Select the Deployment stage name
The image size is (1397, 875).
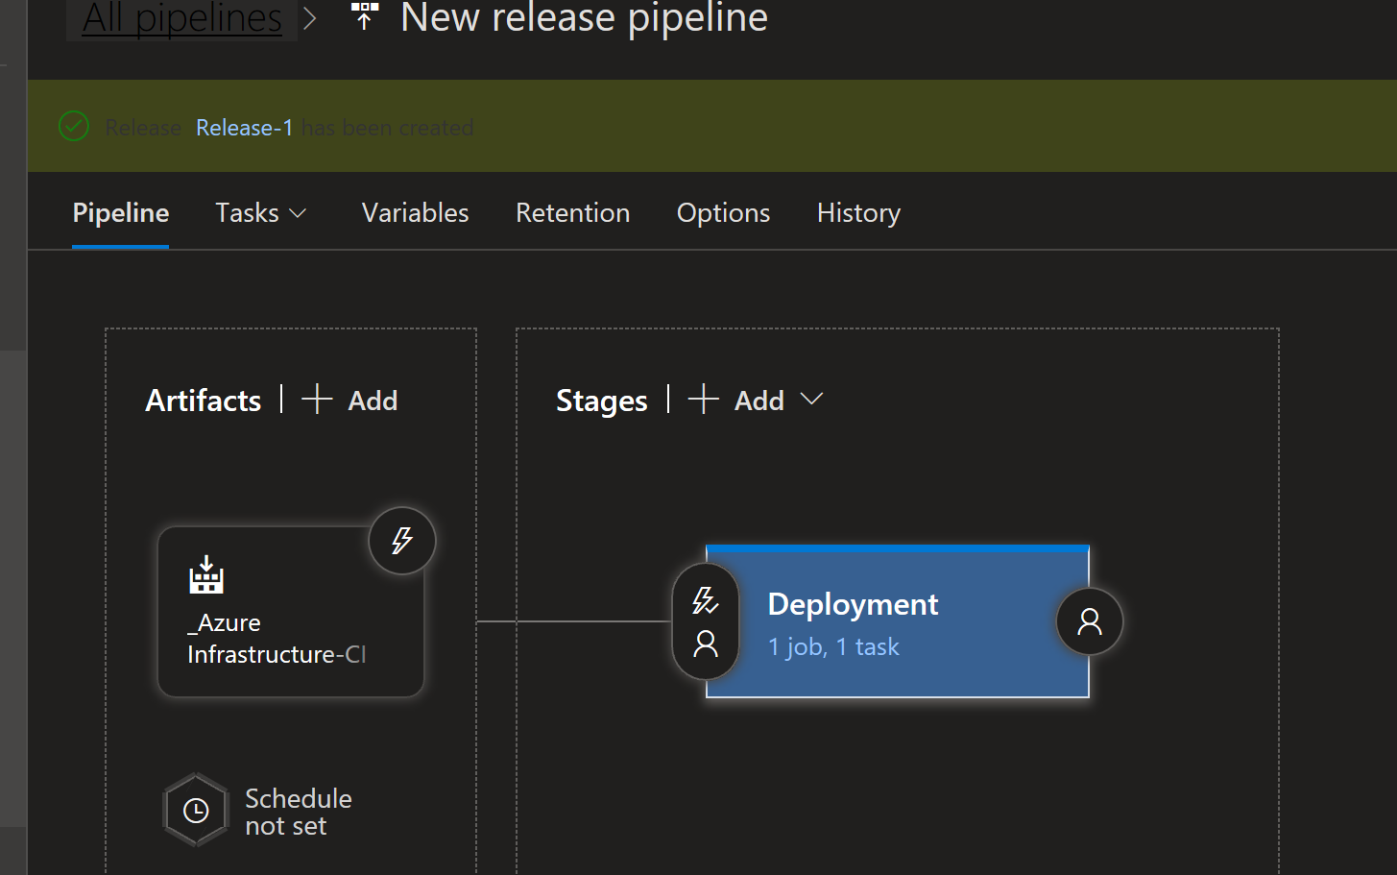tap(854, 604)
